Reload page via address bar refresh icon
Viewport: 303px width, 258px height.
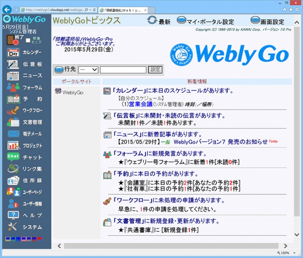point(95,9)
